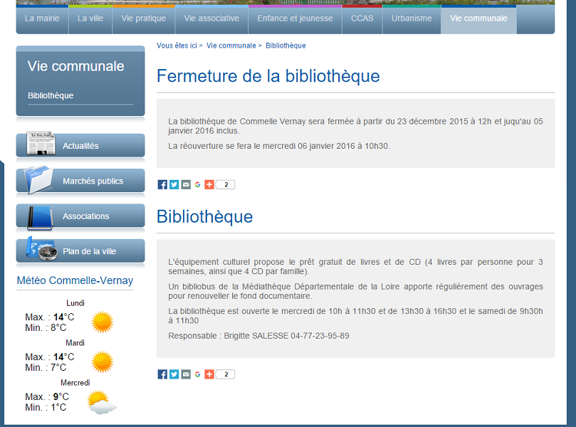Email the Bibliothèque article
Image resolution: width=576 pixels, height=427 pixels.
[x=186, y=374]
